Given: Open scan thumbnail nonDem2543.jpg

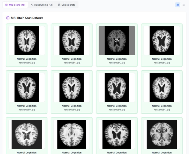Looking at the screenshot, I should [x=162, y=41].
